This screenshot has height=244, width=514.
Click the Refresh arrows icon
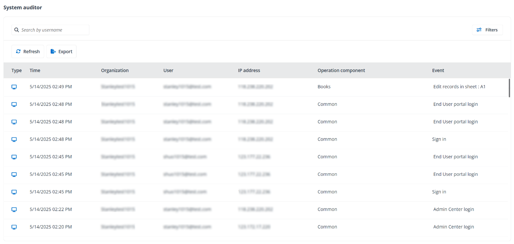(x=18, y=52)
